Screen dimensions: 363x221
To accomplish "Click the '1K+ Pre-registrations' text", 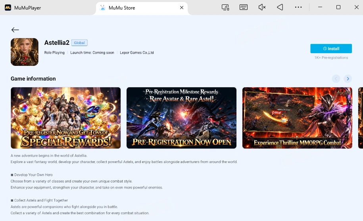I will [331, 58].
